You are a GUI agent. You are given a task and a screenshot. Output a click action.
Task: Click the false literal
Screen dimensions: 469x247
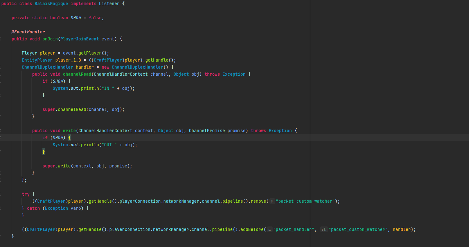tap(95, 18)
